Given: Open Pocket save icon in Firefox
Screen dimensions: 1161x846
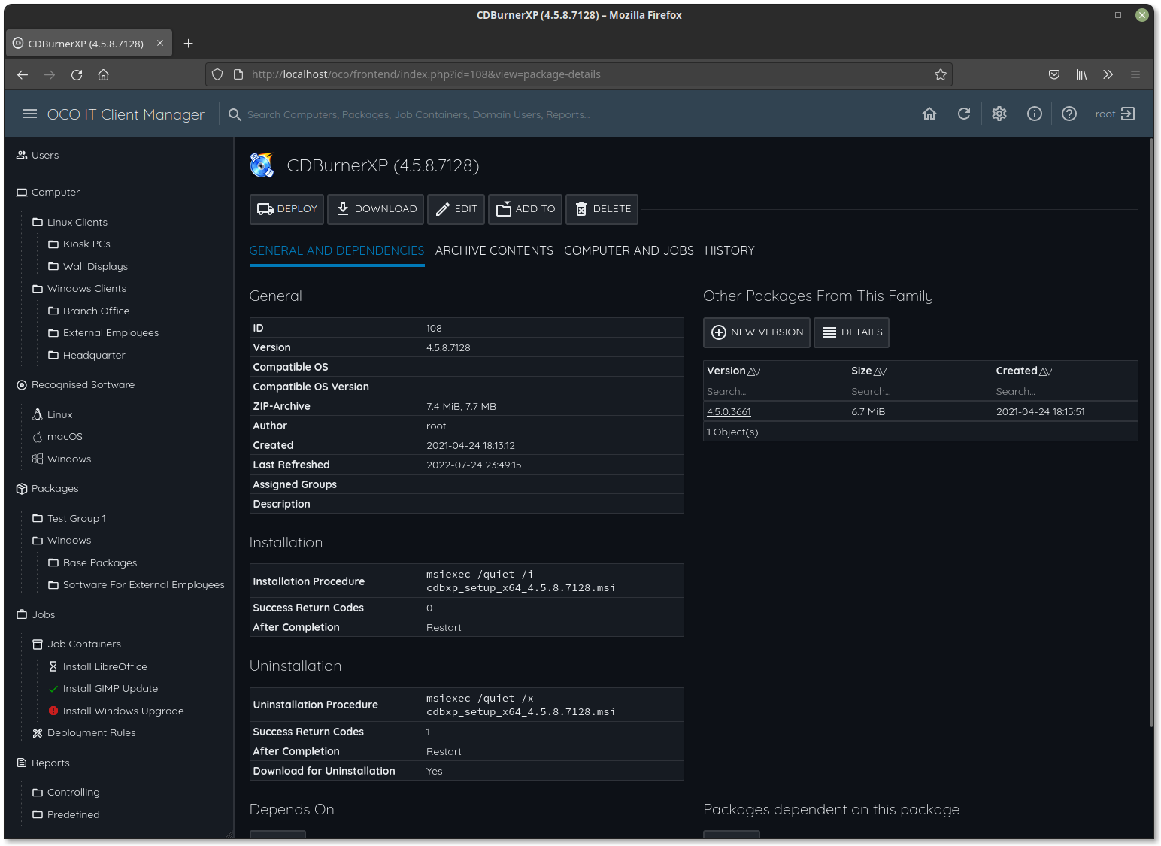Looking at the screenshot, I should 1054,74.
